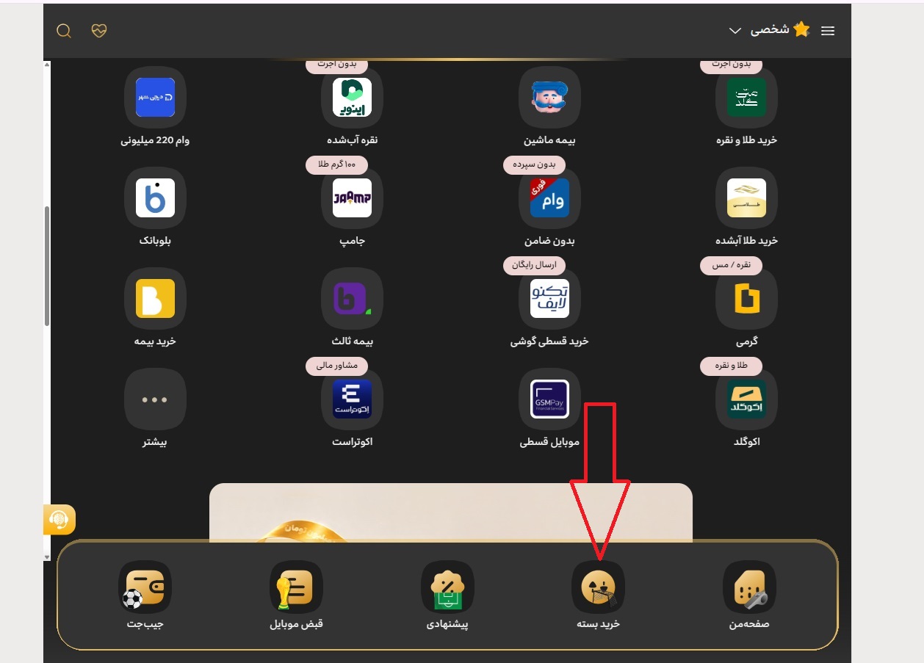Open the خرید طلا آبشده icon
The height and width of the screenshot is (663, 924).
click(746, 198)
